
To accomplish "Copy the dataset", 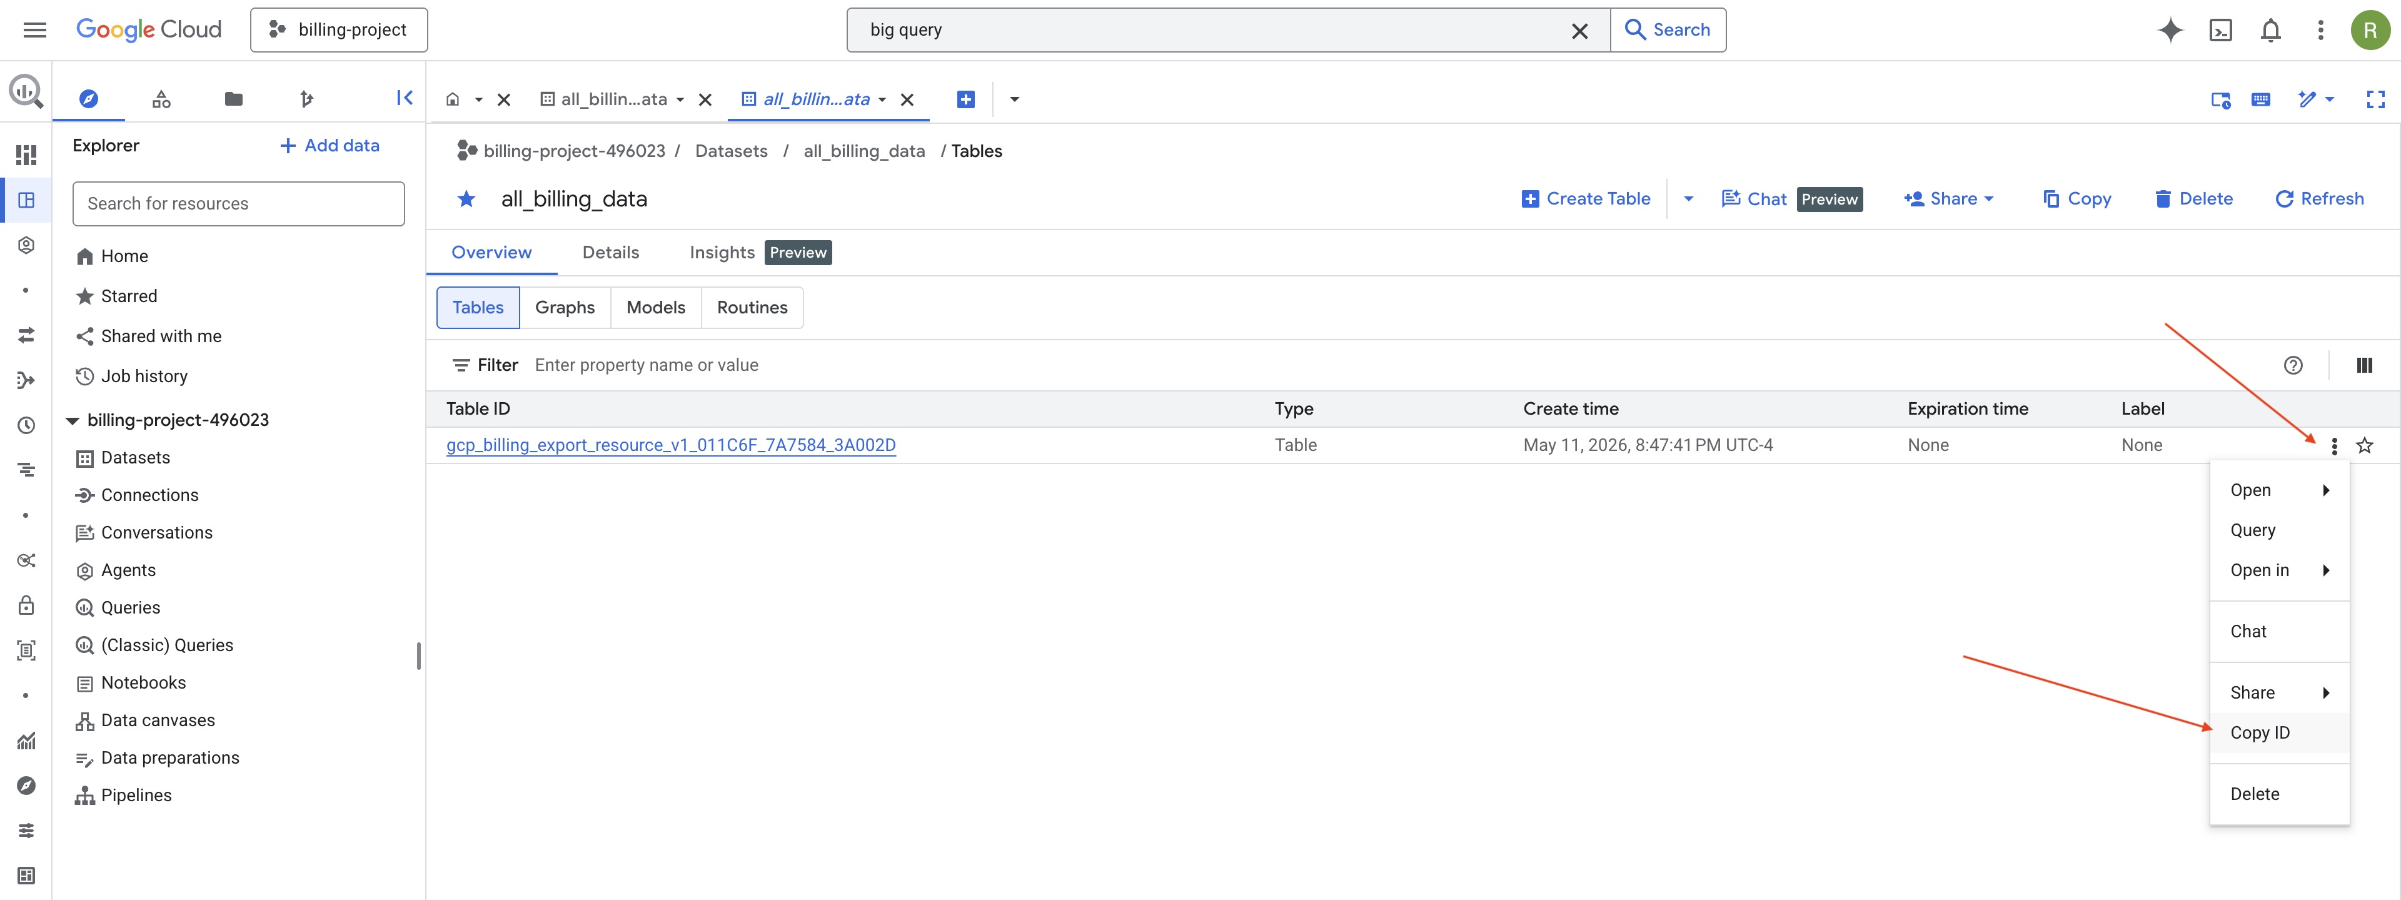I will (x=2076, y=199).
